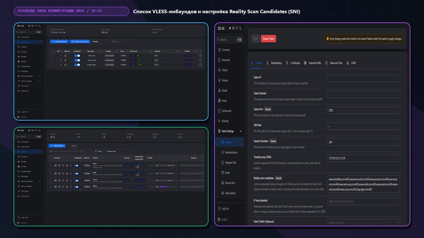Toggle the Enabled switch for client carol
424x238 pixels.
pyautogui.click(x=76, y=180)
